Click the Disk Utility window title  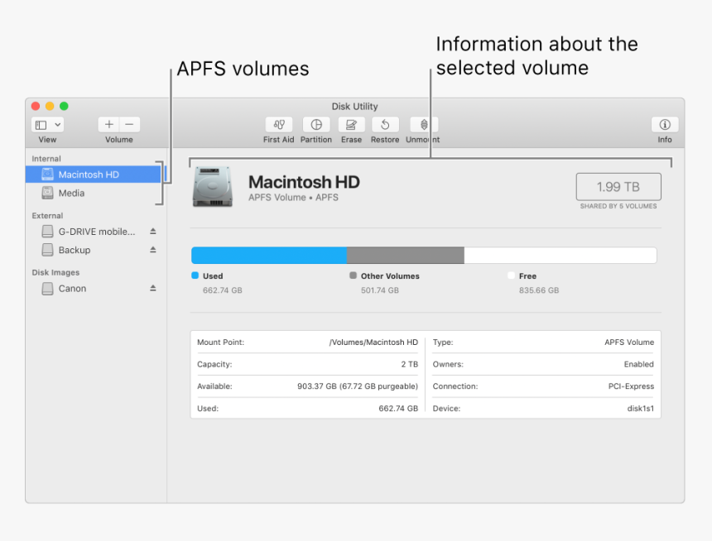[354, 107]
